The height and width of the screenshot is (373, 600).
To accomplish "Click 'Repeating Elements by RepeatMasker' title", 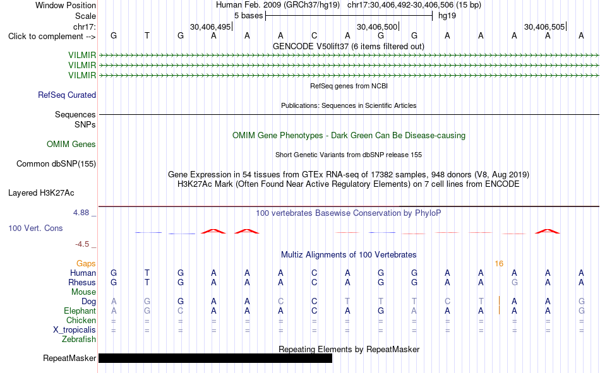I will (349, 349).
